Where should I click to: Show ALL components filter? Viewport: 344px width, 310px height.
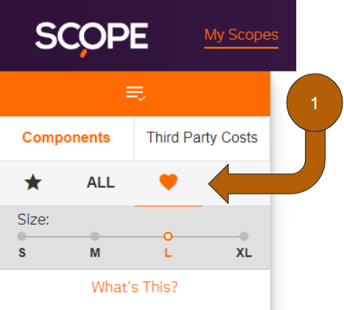pyautogui.click(x=101, y=183)
